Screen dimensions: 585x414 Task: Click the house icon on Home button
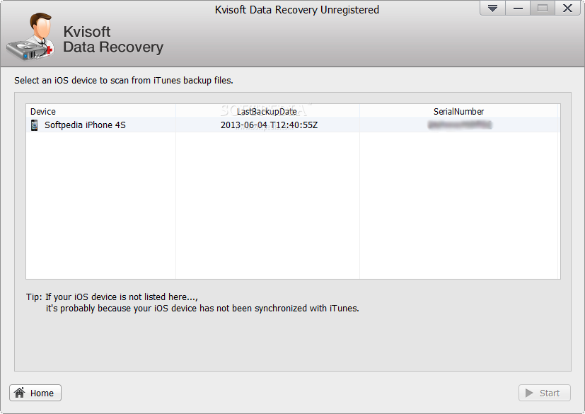[x=19, y=393]
